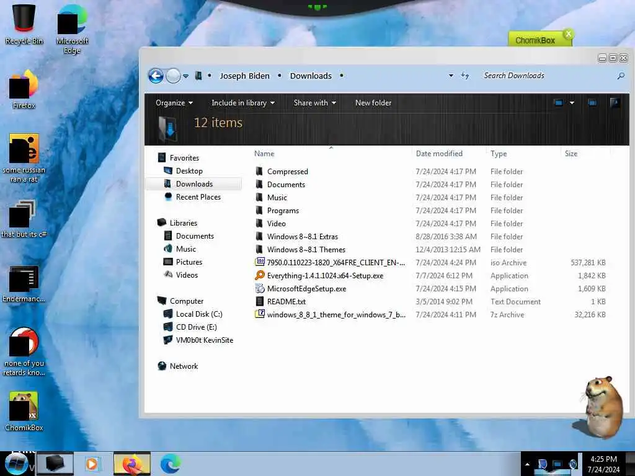The height and width of the screenshot is (476, 635).
Task: Click the address bar folder icon
Action: 198,76
